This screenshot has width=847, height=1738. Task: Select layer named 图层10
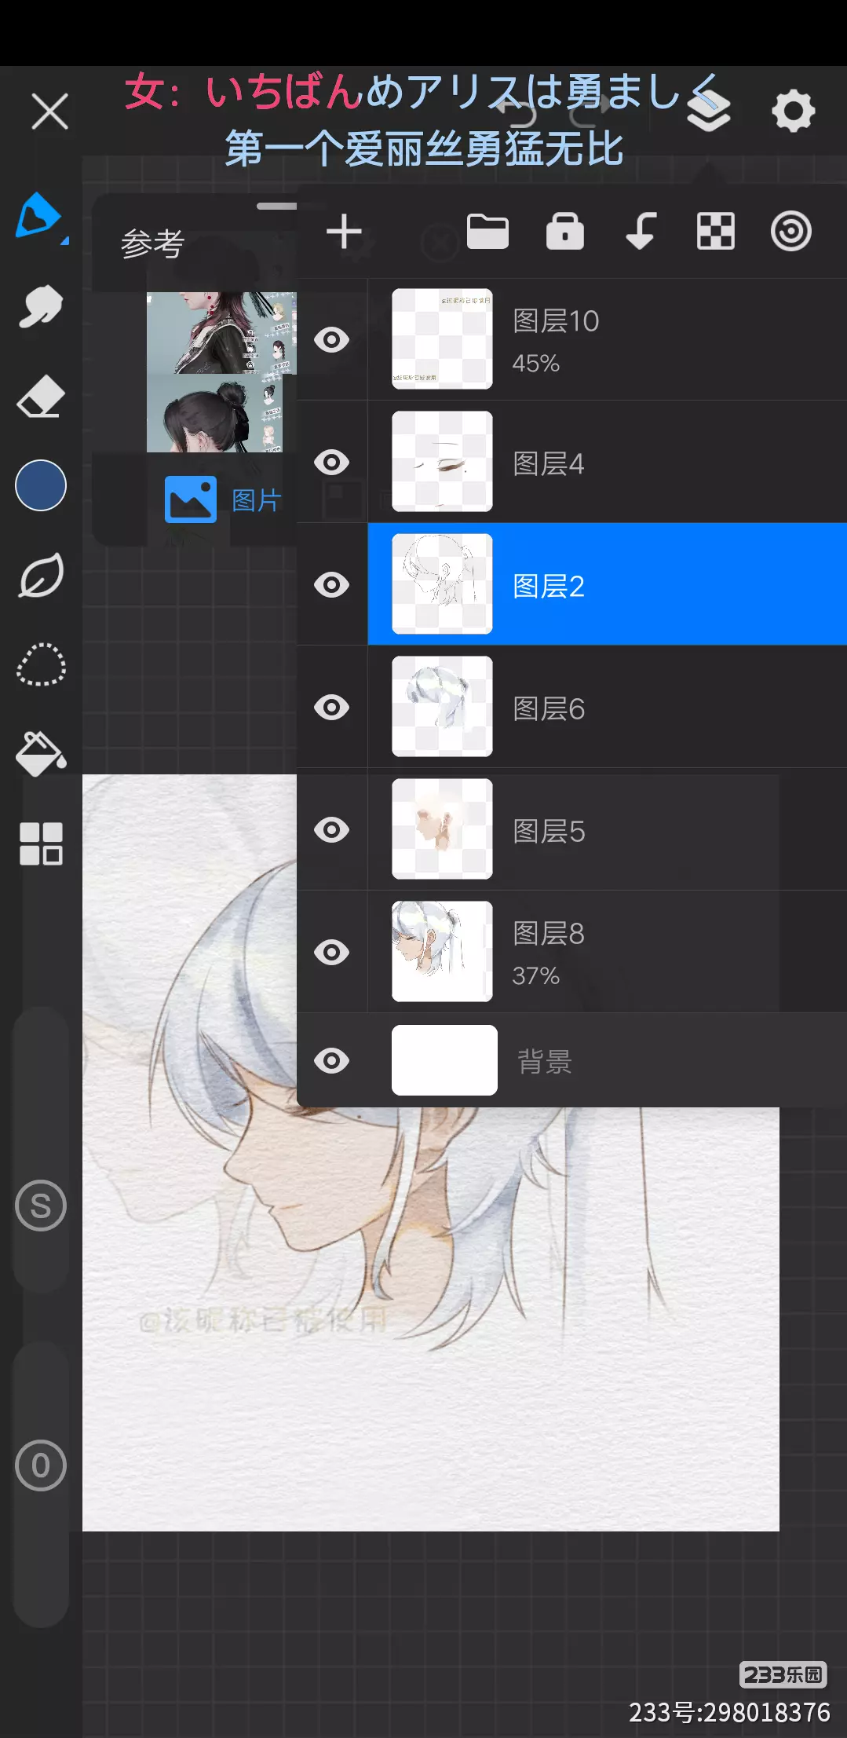coord(556,321)
